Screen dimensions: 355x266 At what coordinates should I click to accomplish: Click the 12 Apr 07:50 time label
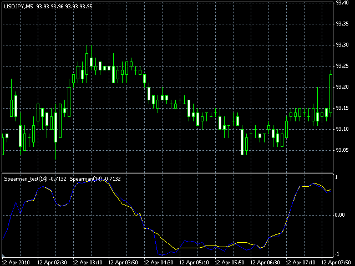tap(336, 263)
